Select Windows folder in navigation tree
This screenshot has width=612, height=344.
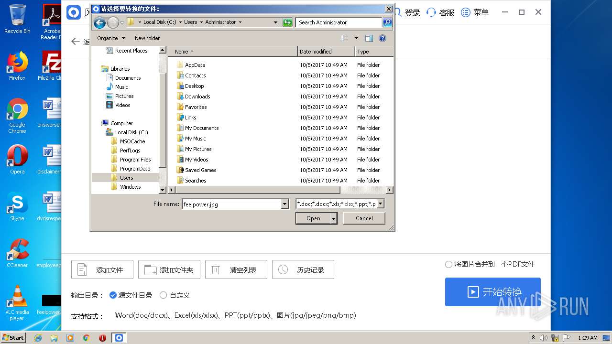coord(130,187)
